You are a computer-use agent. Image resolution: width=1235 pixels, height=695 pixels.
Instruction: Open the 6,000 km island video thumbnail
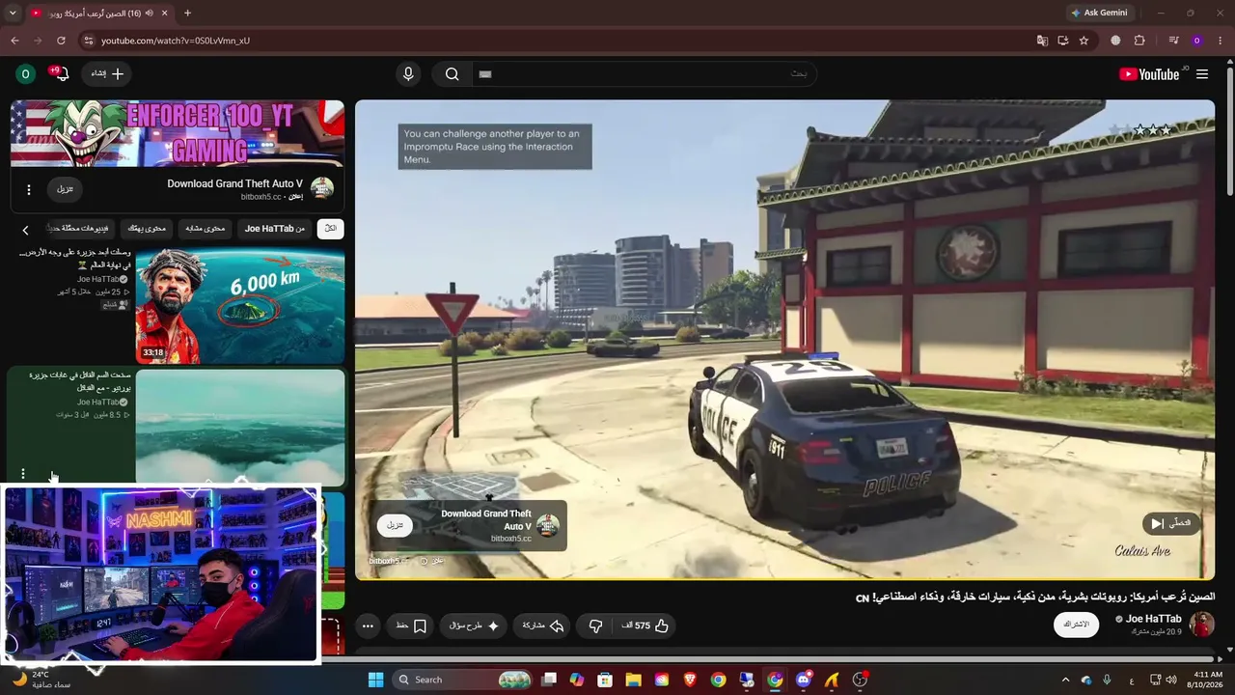tap(240, 306)
